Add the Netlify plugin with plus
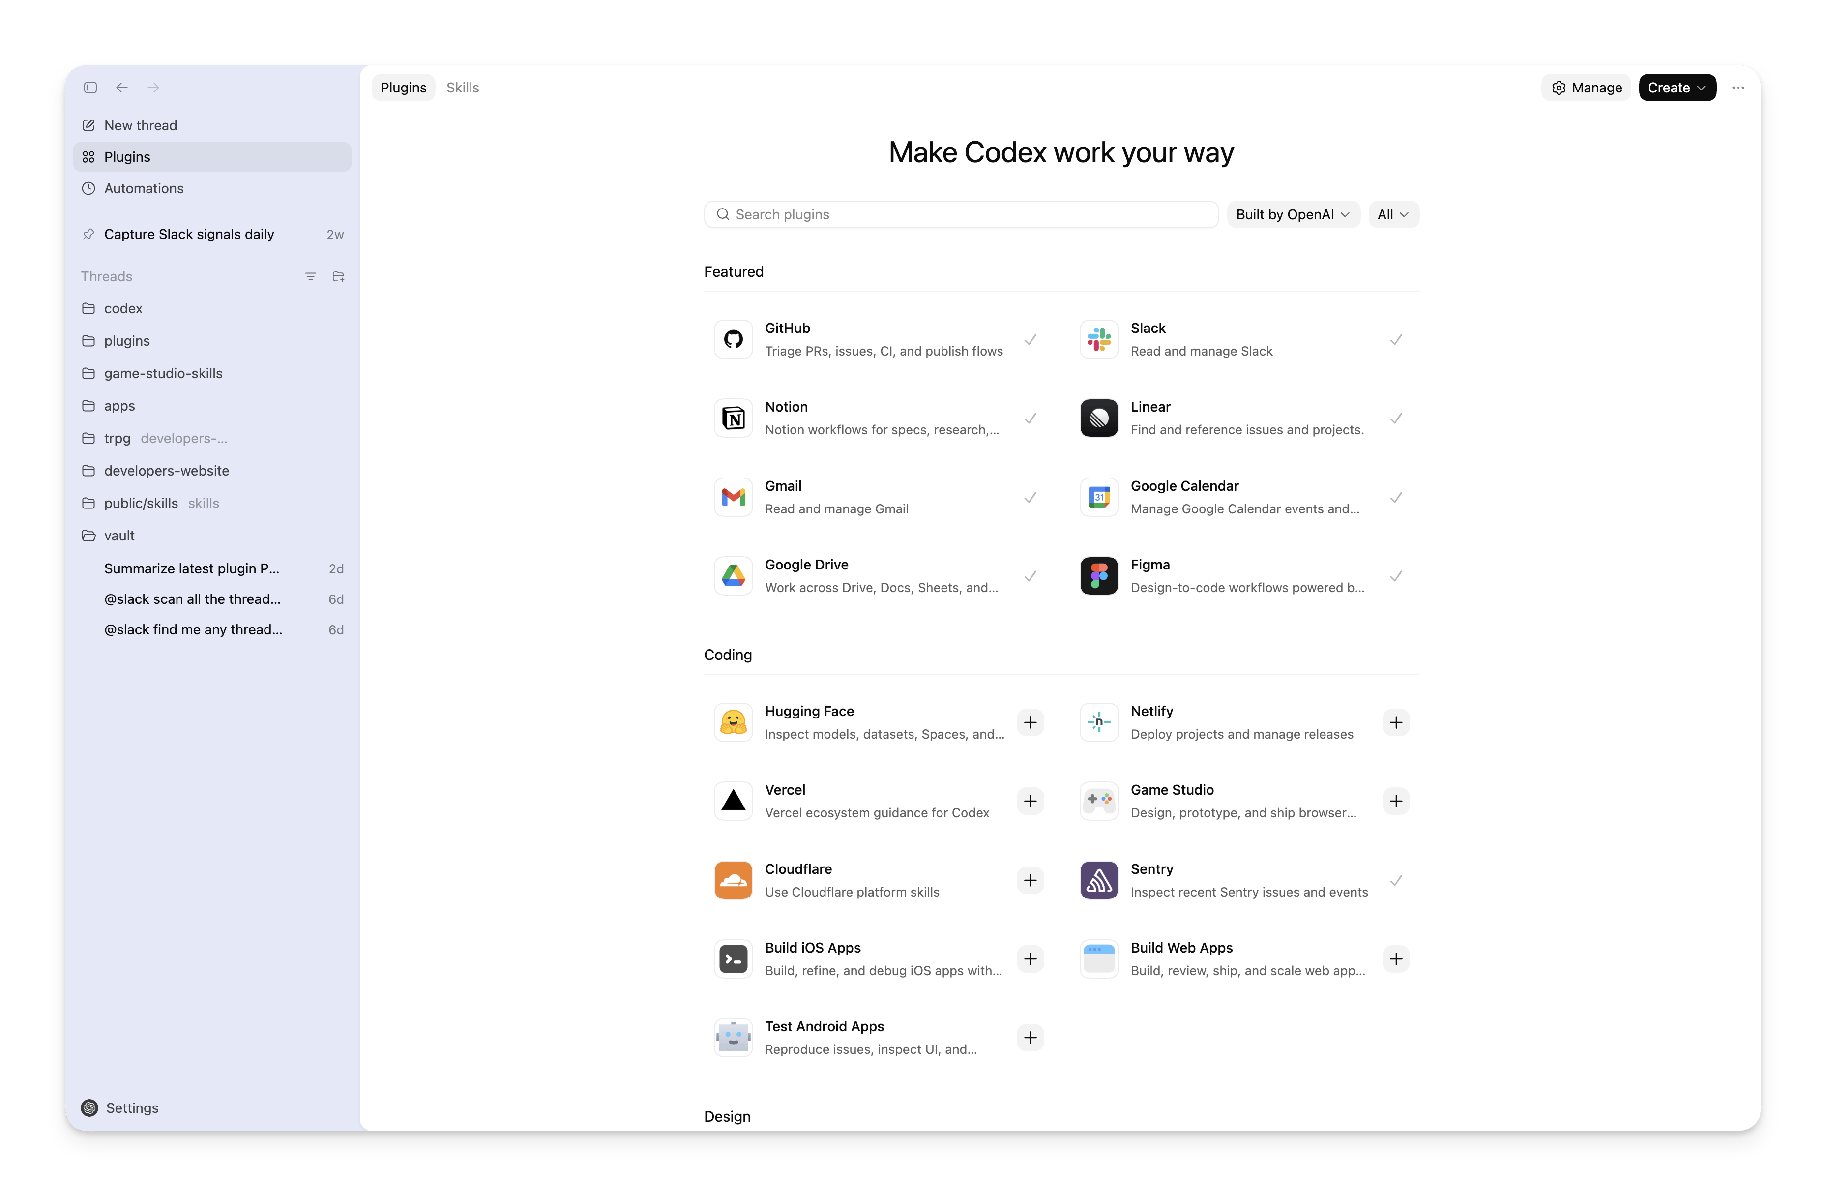Screen dimensions: 1826x1196 point(1396,722)
